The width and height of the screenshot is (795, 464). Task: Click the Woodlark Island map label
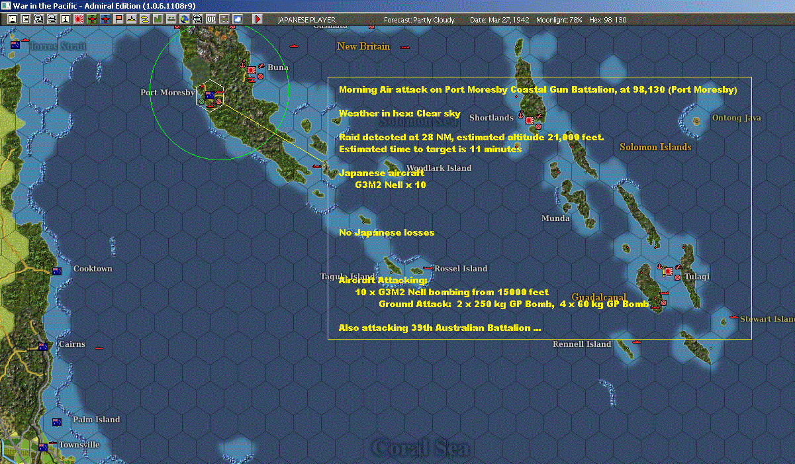tap(439, 168)
